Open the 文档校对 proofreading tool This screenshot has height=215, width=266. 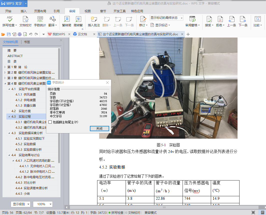25,22
